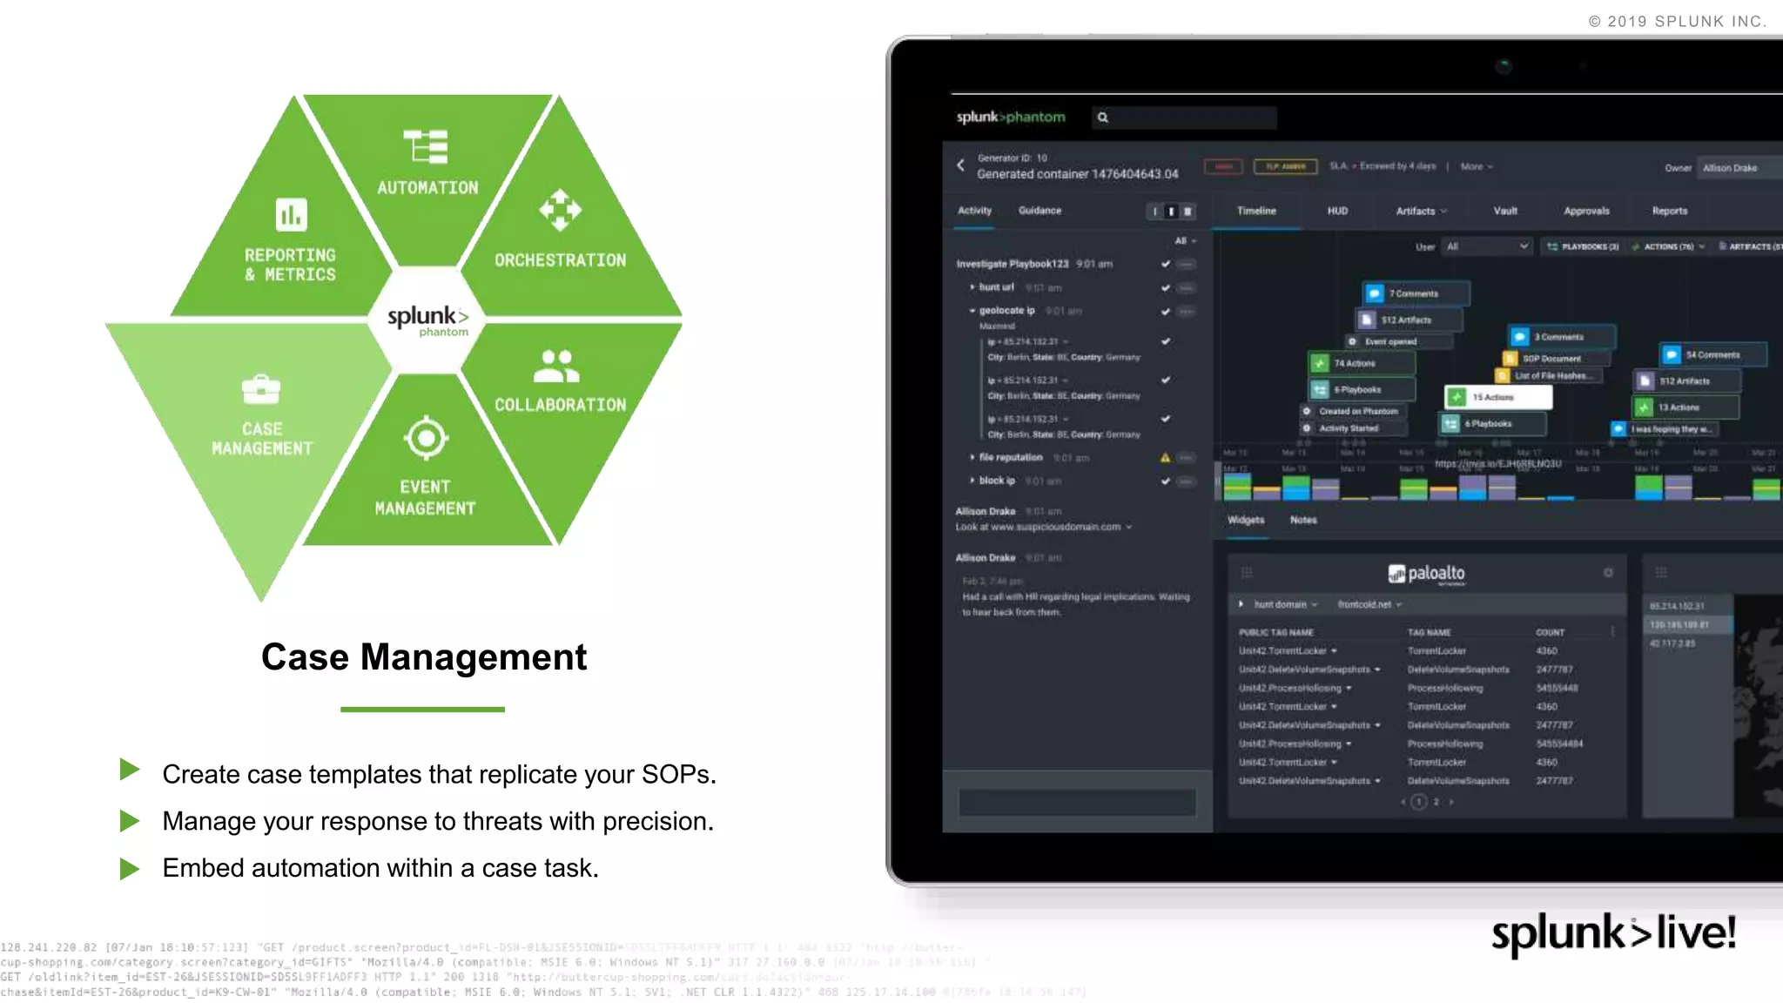Click the Case Management briefcase icon
The height and width of the screenshot is (1003, 1783).
pyautogui.click(x=260, y=388)
